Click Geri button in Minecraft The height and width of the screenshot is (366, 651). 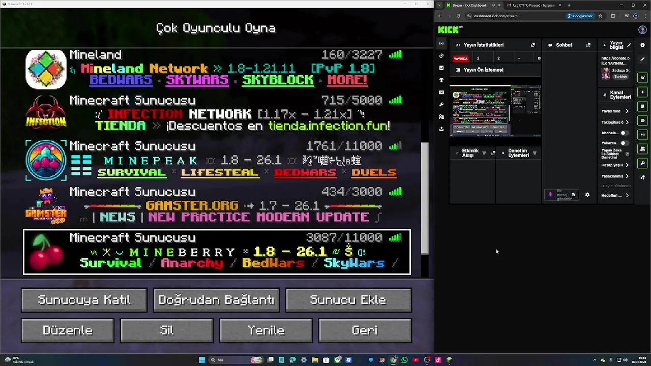tap(365, 330)
